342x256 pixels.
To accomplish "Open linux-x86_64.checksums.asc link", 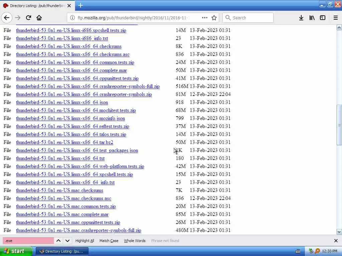I will pyautogui.click(x=72, y=54).
